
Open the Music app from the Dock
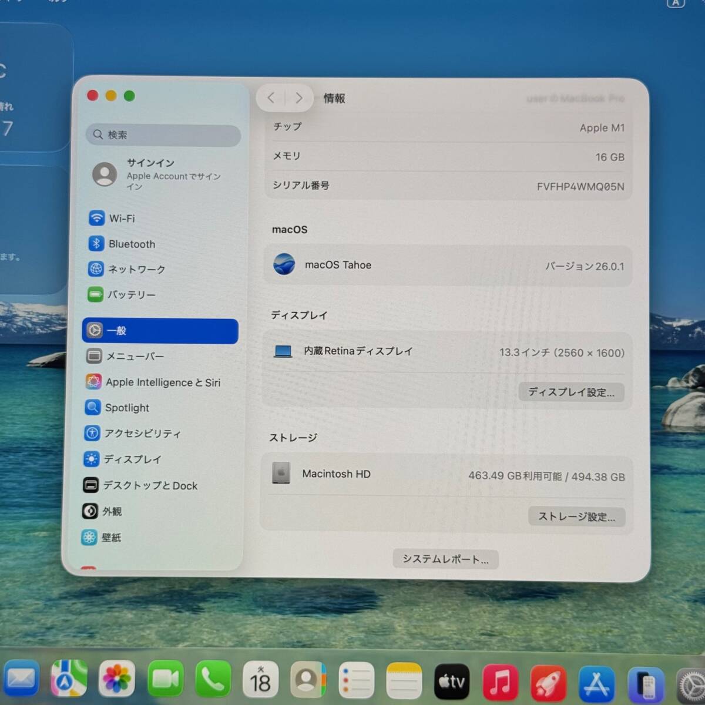click(500, 680)
